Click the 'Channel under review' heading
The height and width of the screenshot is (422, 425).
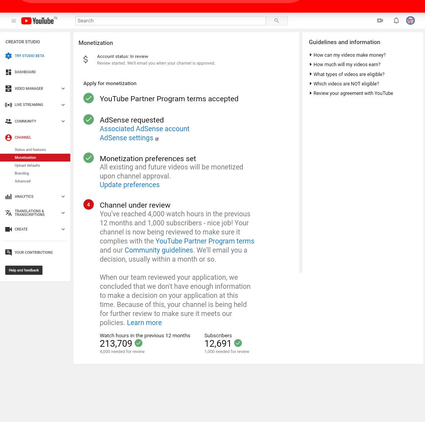pyautogui.click(x=135, y=205)
